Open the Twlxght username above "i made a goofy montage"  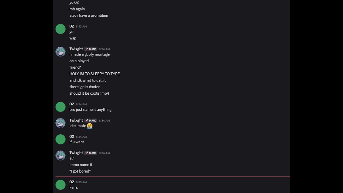point(76,49)
